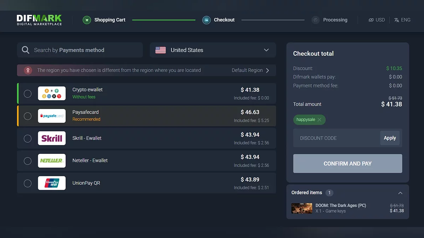Image resolution: width=424 pixels, height=238 pixels.
Task: Click the Processing clock step icon
Action: point(316,20)
